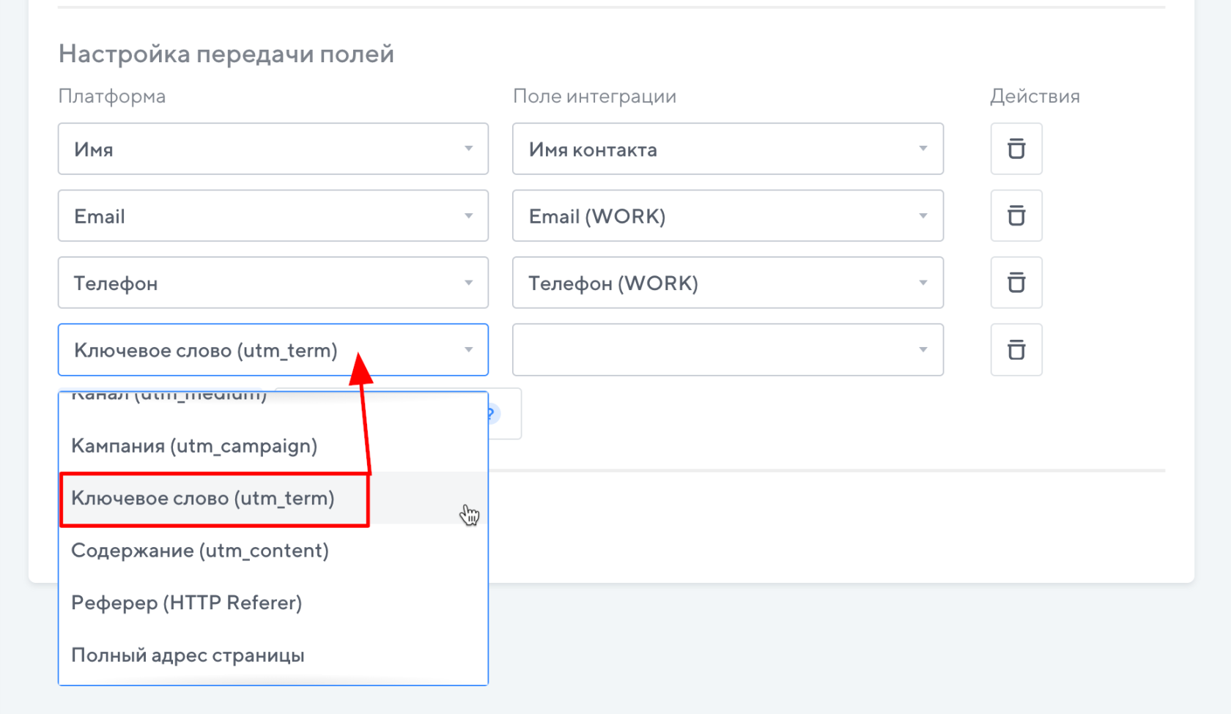Delete the Имя field mapping row
Viewport: 1231px width, 714px height.
(1016, 149)
